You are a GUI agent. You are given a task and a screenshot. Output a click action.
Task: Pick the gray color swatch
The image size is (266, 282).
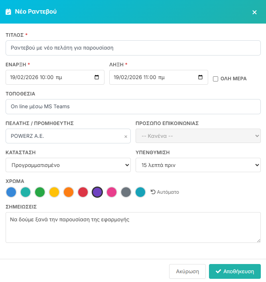tap(126, 192)
